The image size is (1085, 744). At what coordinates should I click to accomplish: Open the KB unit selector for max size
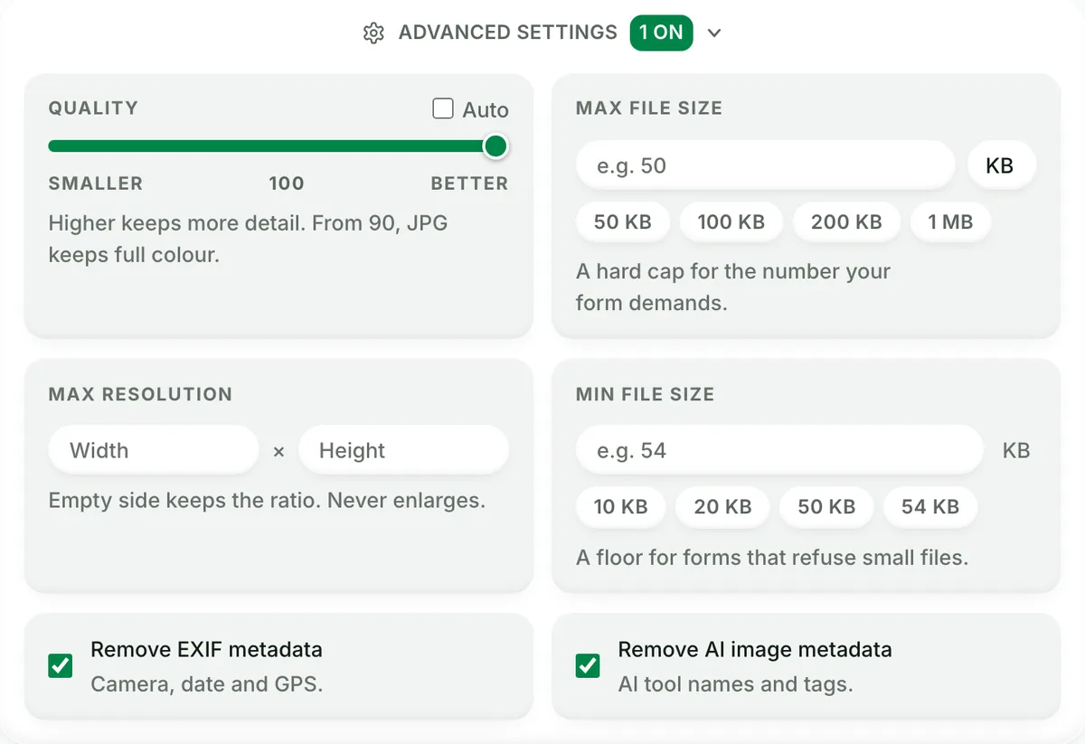[x=1000, y=165]
